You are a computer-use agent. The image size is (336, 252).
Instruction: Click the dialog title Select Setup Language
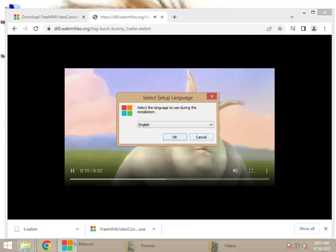(168, 98)
